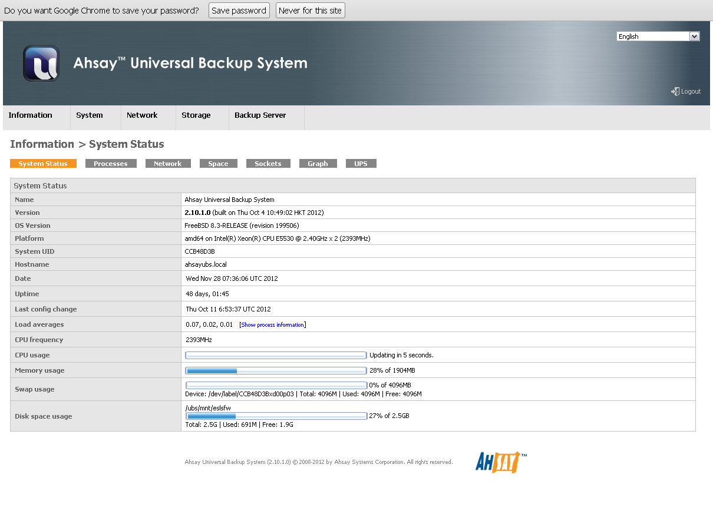This screenshot has height=514, width=713.
Task: Click the Name value Ahsay Universal Backup System
Action: tap(229, 200)
